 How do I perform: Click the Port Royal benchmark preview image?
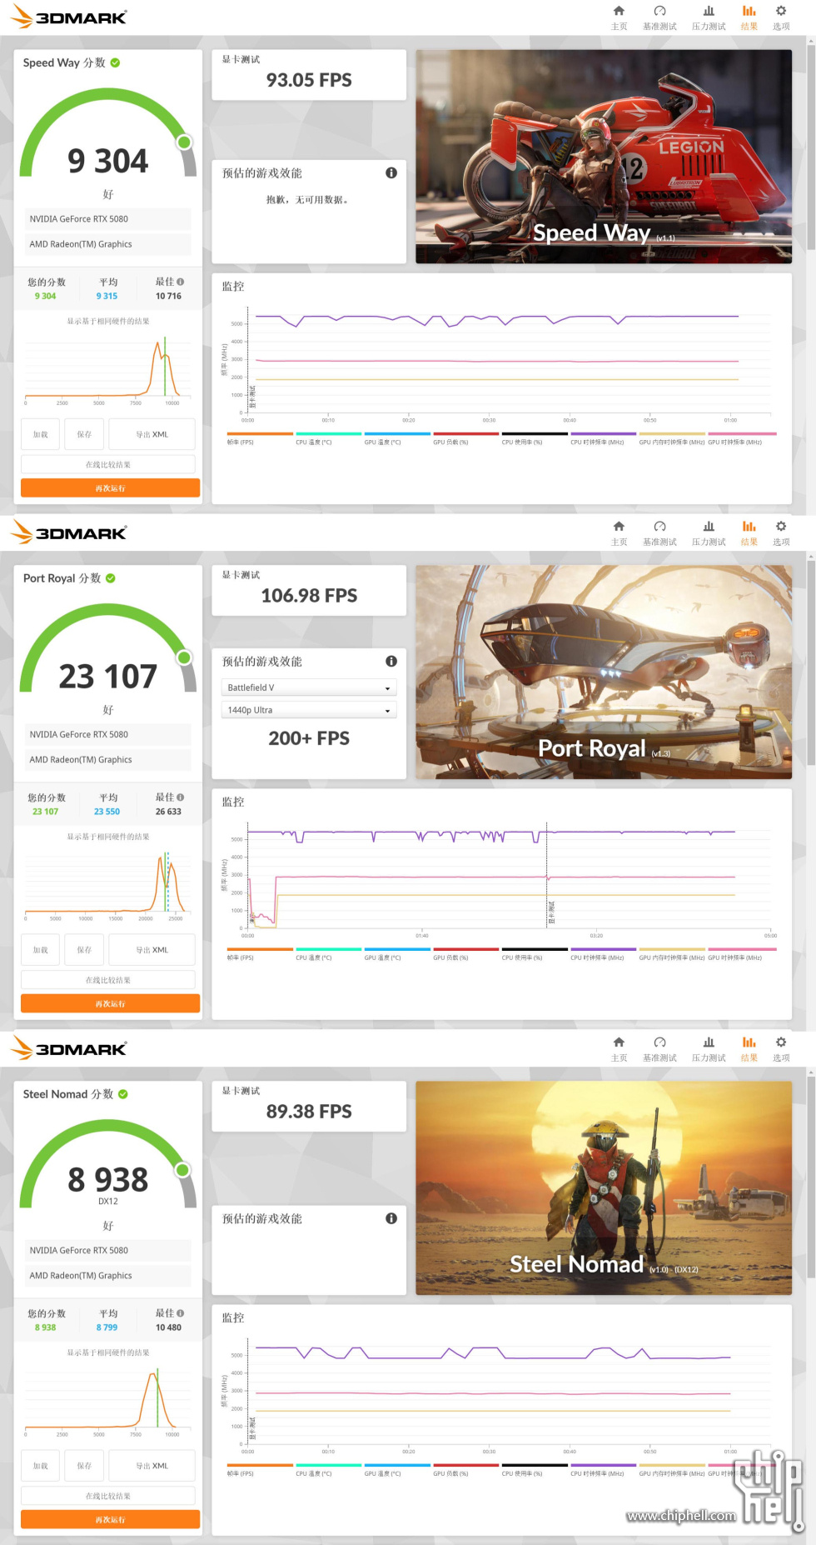click(x=604, y=672)
